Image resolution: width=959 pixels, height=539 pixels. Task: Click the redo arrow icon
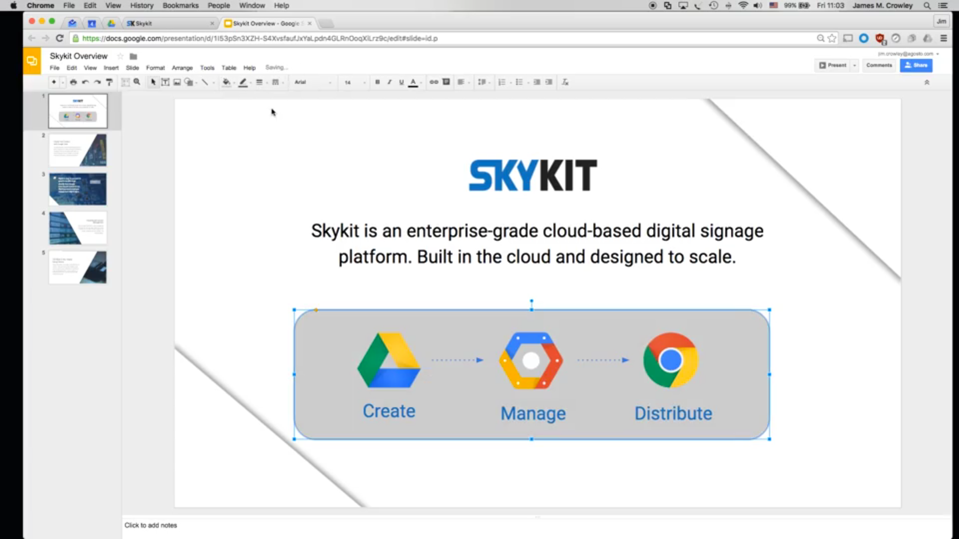click(97, 82)
